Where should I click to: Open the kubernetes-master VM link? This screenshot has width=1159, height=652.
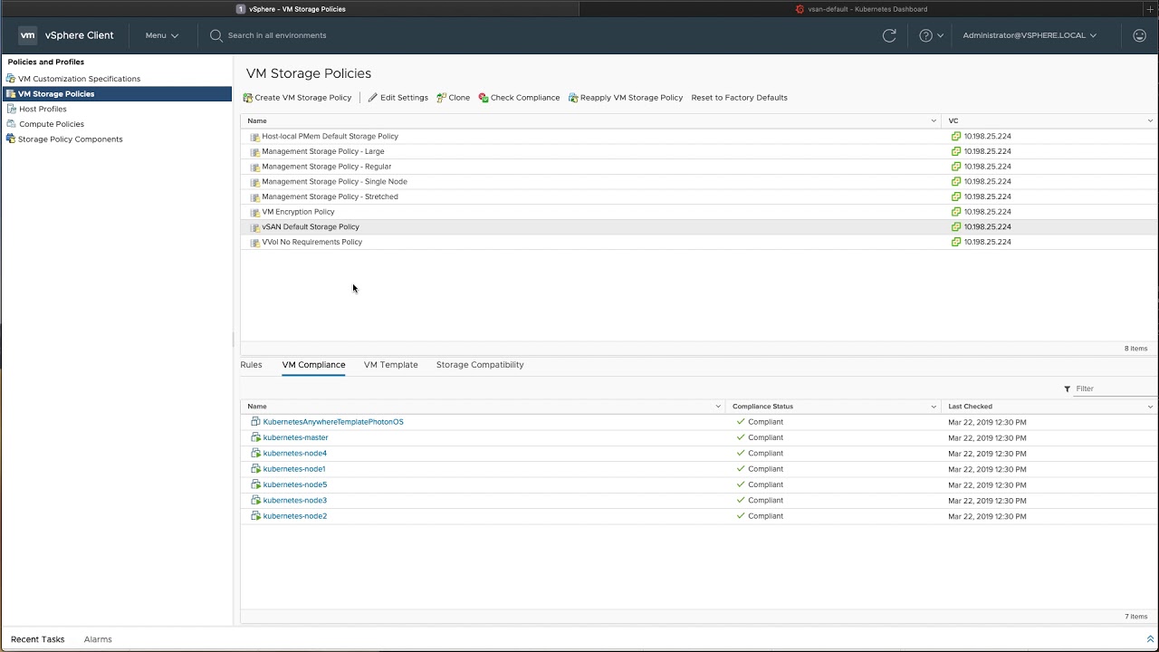(x=295, y=437)
